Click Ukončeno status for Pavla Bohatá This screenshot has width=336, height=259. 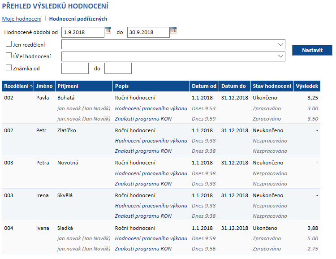click(x=265, y=98)
